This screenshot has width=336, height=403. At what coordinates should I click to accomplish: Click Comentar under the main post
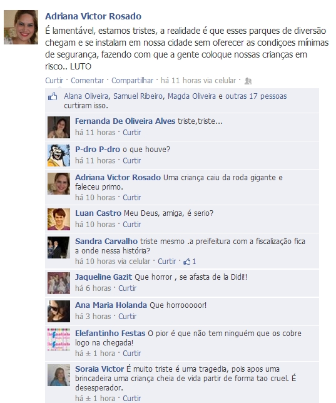[87, 81]
